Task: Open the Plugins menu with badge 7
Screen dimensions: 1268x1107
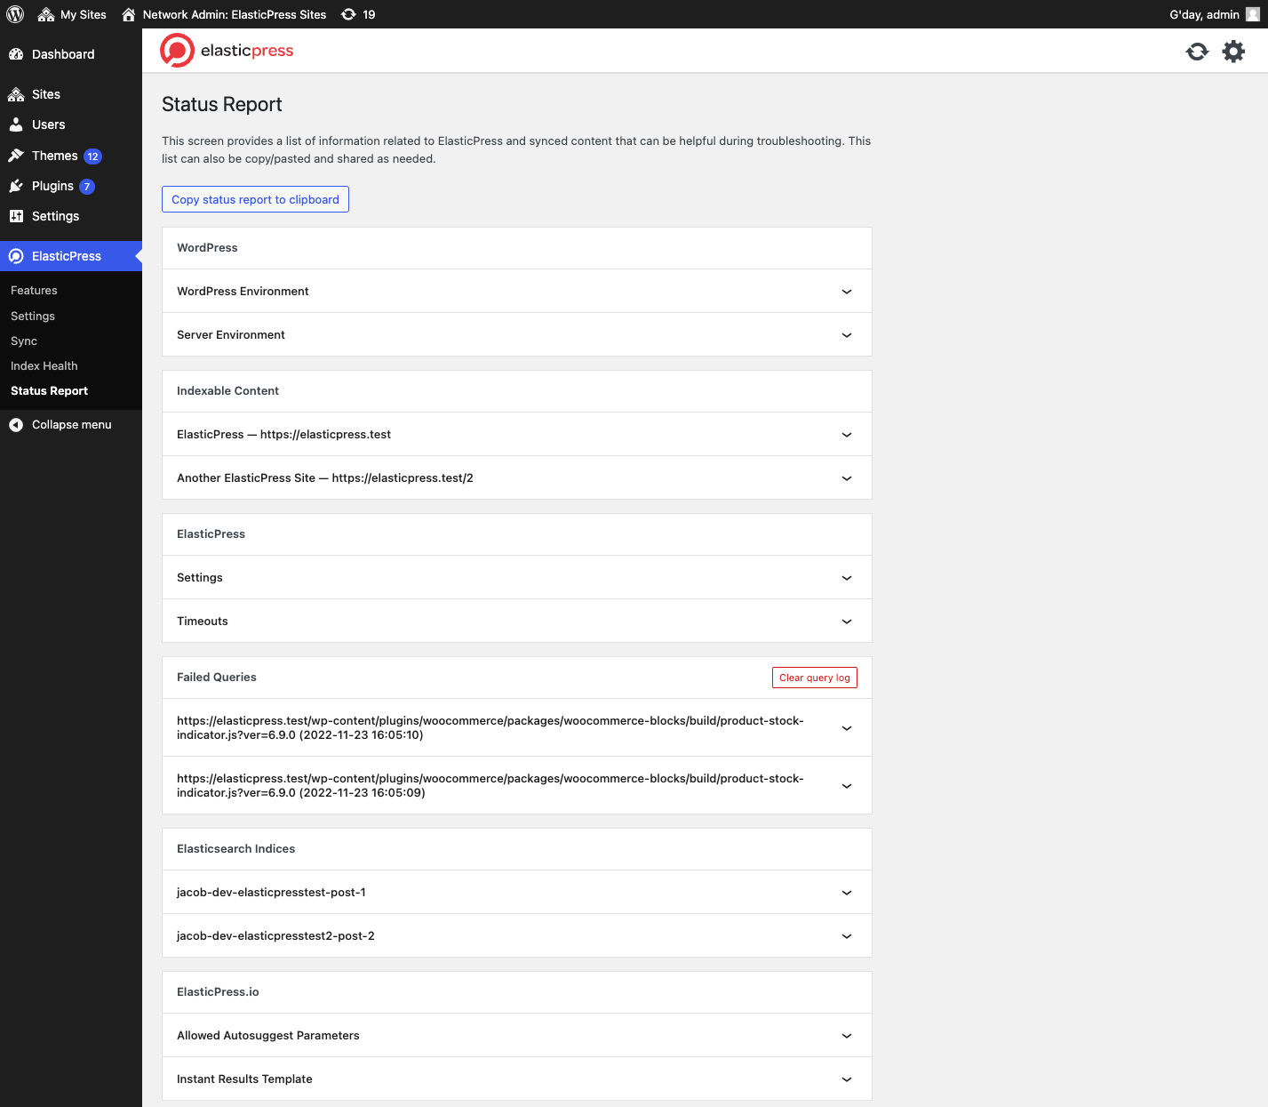Action: point(52,186)
